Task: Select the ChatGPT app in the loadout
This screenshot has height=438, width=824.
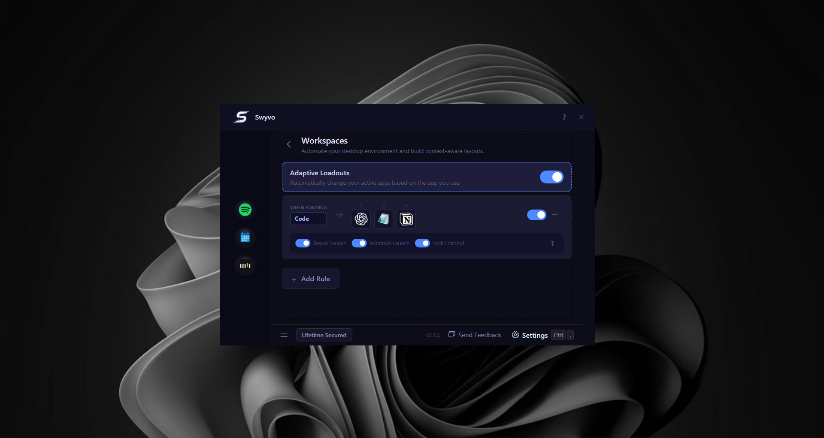Action: [361, 219]
